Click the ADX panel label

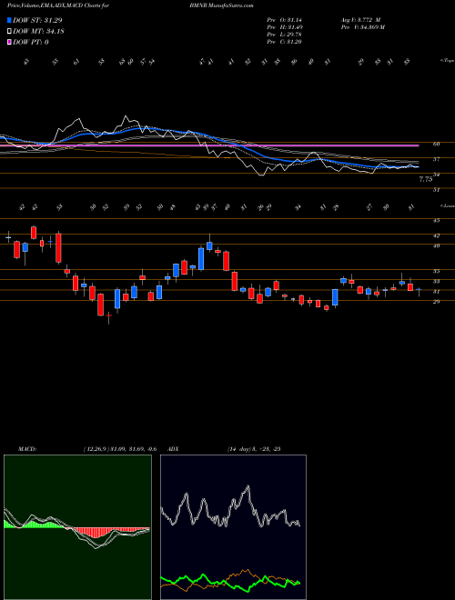[174, 449]
